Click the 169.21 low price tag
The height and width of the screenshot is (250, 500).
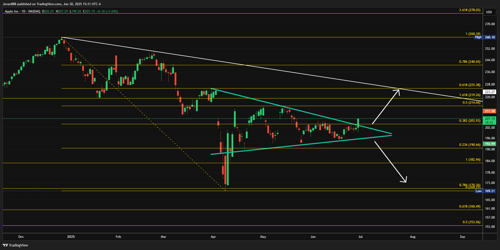coord(489,191)
